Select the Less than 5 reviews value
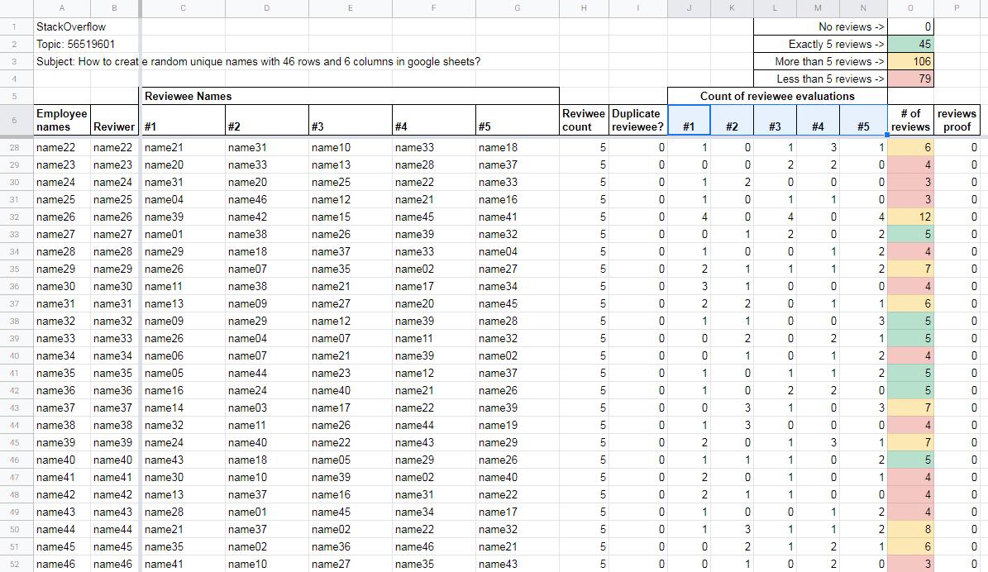The width and height of the screenshot is (988, 572). coord(909,79)
